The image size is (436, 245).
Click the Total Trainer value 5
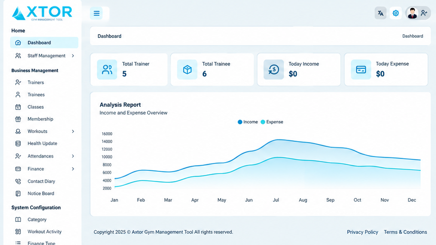[124, 74]
